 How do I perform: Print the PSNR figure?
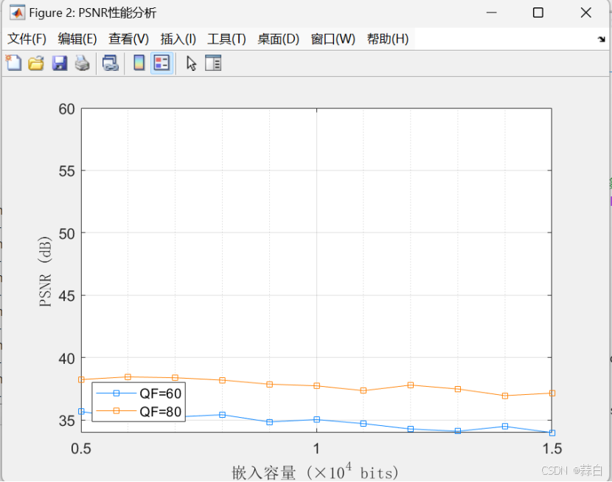coord(82,63)
